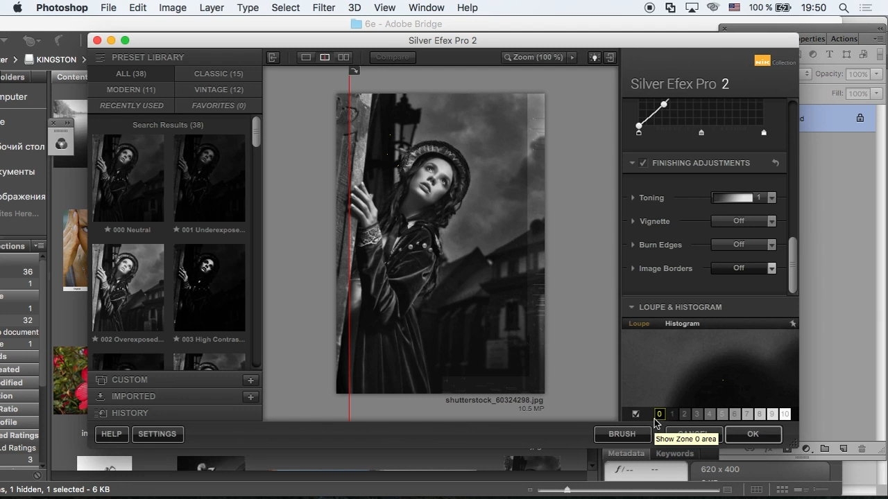
Task: Expand the Image Borders settings triangle
Action: pyautogui.click(x=633, y=268)
